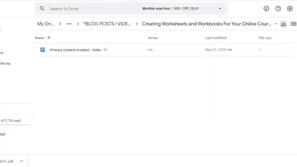Click the shared people icon by folder name

click(284, 24)
